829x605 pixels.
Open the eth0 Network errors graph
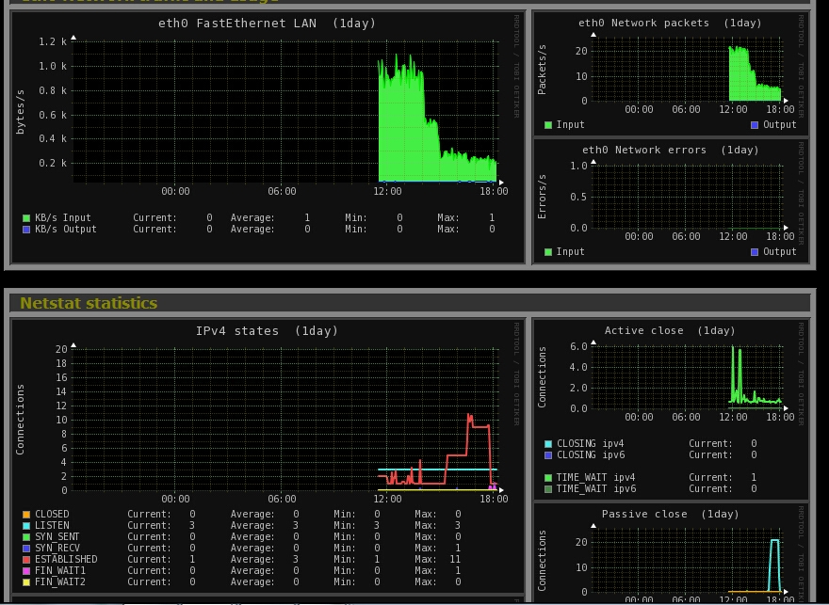point(671,201)
